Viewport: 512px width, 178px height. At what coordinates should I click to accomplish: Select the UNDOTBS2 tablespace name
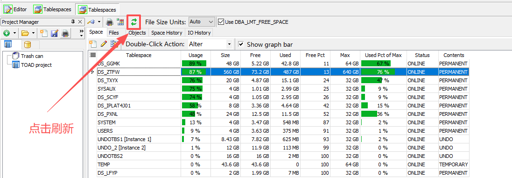[110, 156]
